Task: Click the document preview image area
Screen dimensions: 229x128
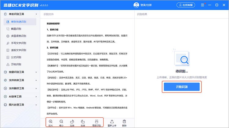Action: point(87,68)
